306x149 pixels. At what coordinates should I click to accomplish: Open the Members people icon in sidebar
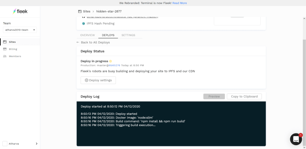click(x=5, y=56)
